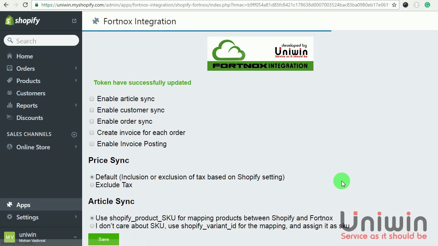Check Create invoice for each order
This screenshot has height=246, width=438.
click(92, 133)
